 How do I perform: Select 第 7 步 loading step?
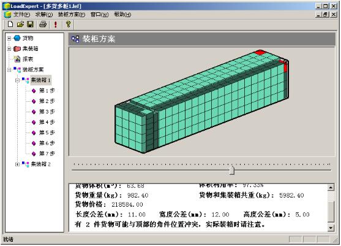[47, 154]
